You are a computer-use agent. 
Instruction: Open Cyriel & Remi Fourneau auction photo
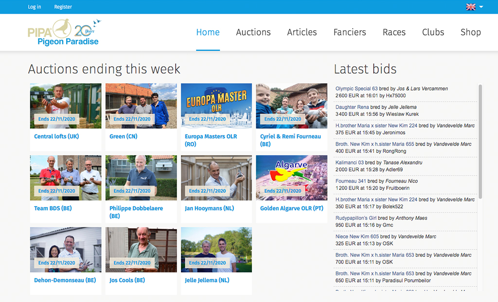coord(292,106)
